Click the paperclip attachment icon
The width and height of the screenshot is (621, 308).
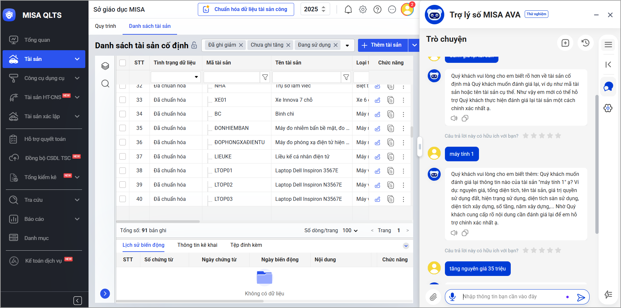point(433,297)
